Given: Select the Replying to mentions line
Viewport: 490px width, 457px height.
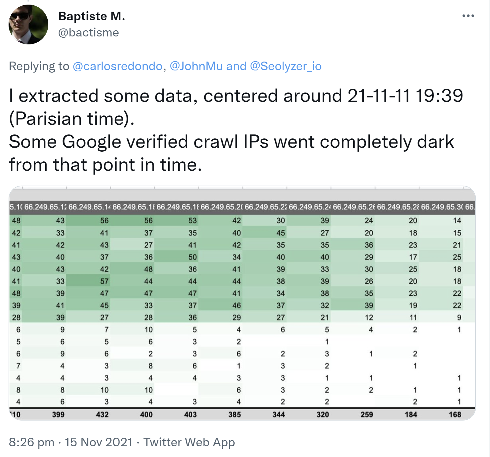Looking at the screenshot, I should click(165, 66).
